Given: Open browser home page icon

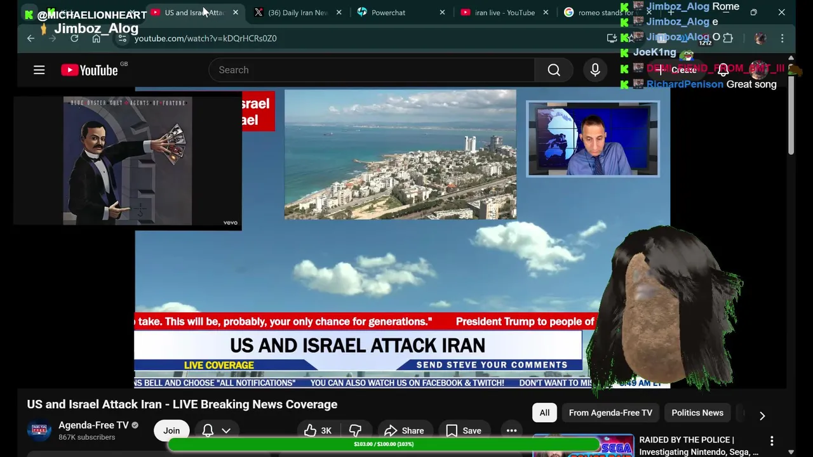Looking at the screenshot, I should [x=96, y=38].
